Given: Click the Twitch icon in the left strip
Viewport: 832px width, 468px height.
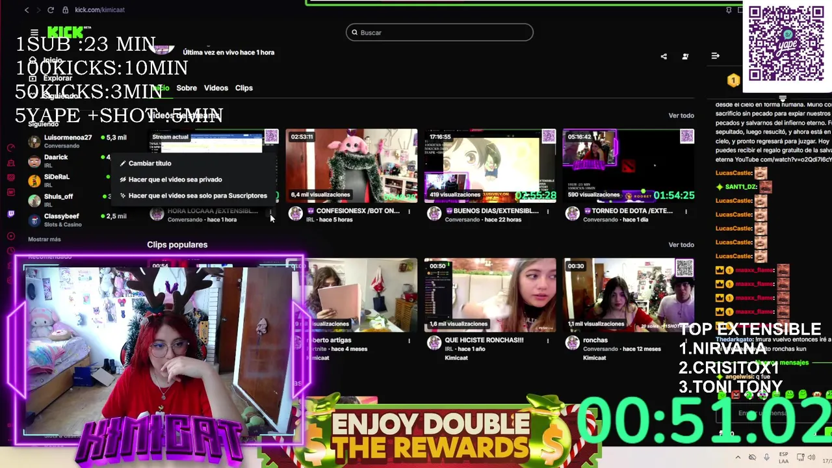Looking at the screenshot, I should tap(11, 214).
